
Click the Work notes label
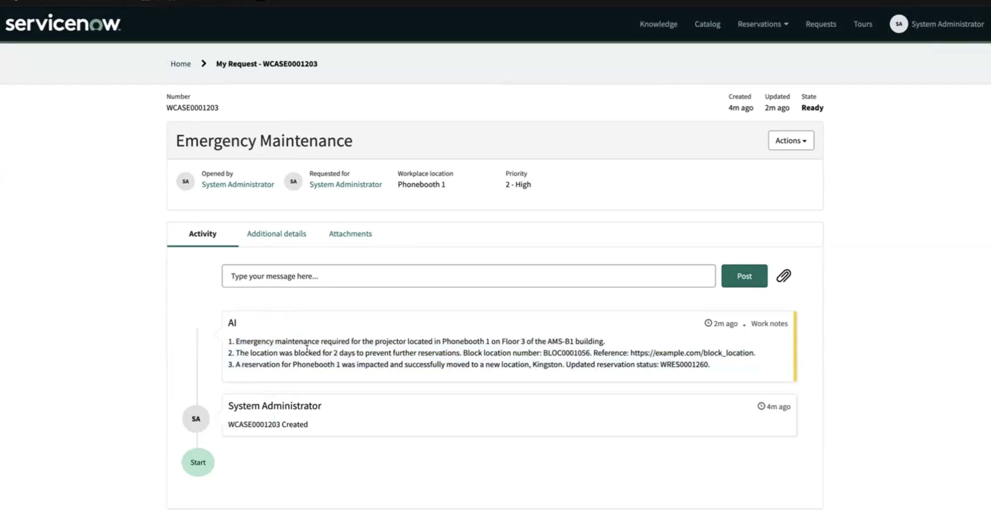click(x=769, y=323)
